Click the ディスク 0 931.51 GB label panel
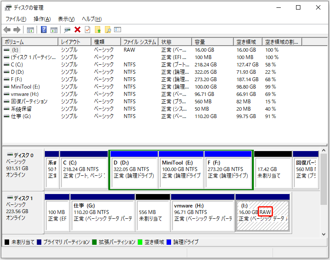The width and height of the screenshot is (330, 260). (23, 170)
